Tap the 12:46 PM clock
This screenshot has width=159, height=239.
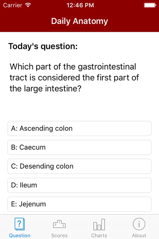pyautogui.click(x=80, y=5)
